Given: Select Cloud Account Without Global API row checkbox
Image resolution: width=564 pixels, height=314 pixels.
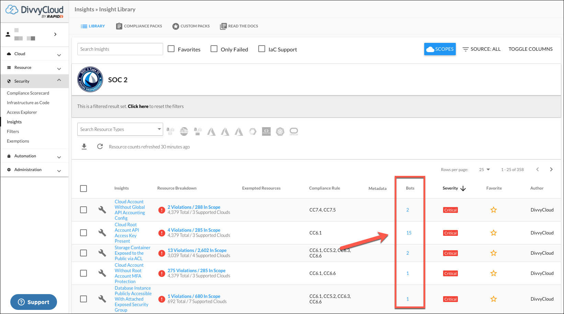Looking at the screenshot, I should (83, 210).
